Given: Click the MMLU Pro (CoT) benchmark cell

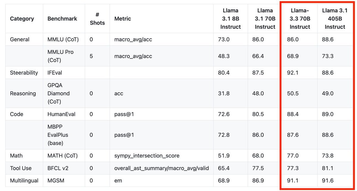Looking at the screenshot, I should tap(61, 56).
